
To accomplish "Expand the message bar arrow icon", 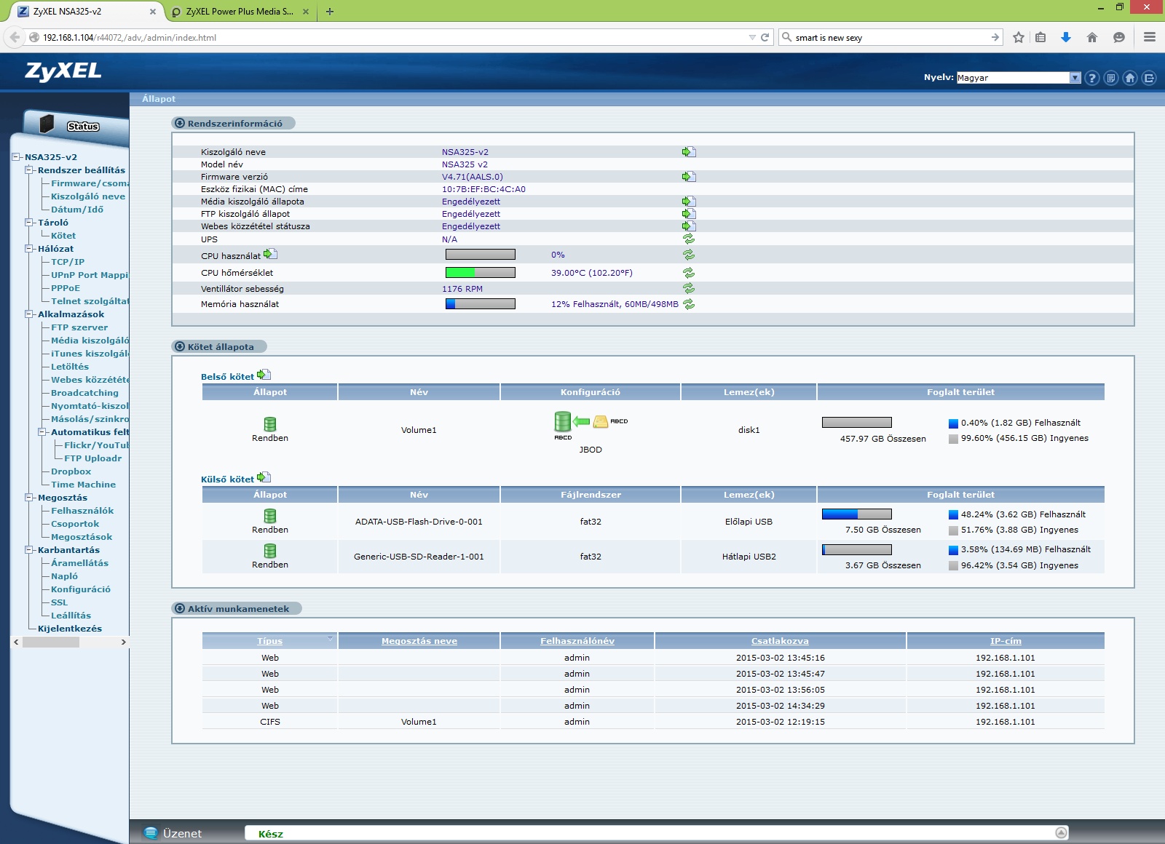I will pos(1062,832).
